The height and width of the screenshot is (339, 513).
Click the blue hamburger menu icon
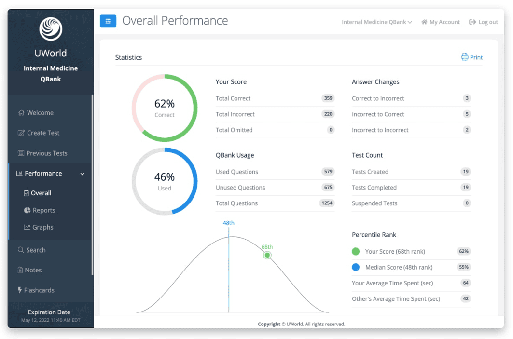[x=108, y=21]
